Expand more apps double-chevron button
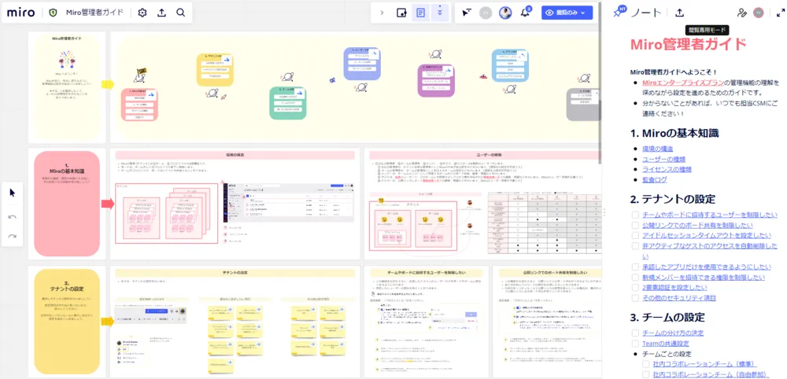This screenshot has width=787, height=379. (439, 13)
